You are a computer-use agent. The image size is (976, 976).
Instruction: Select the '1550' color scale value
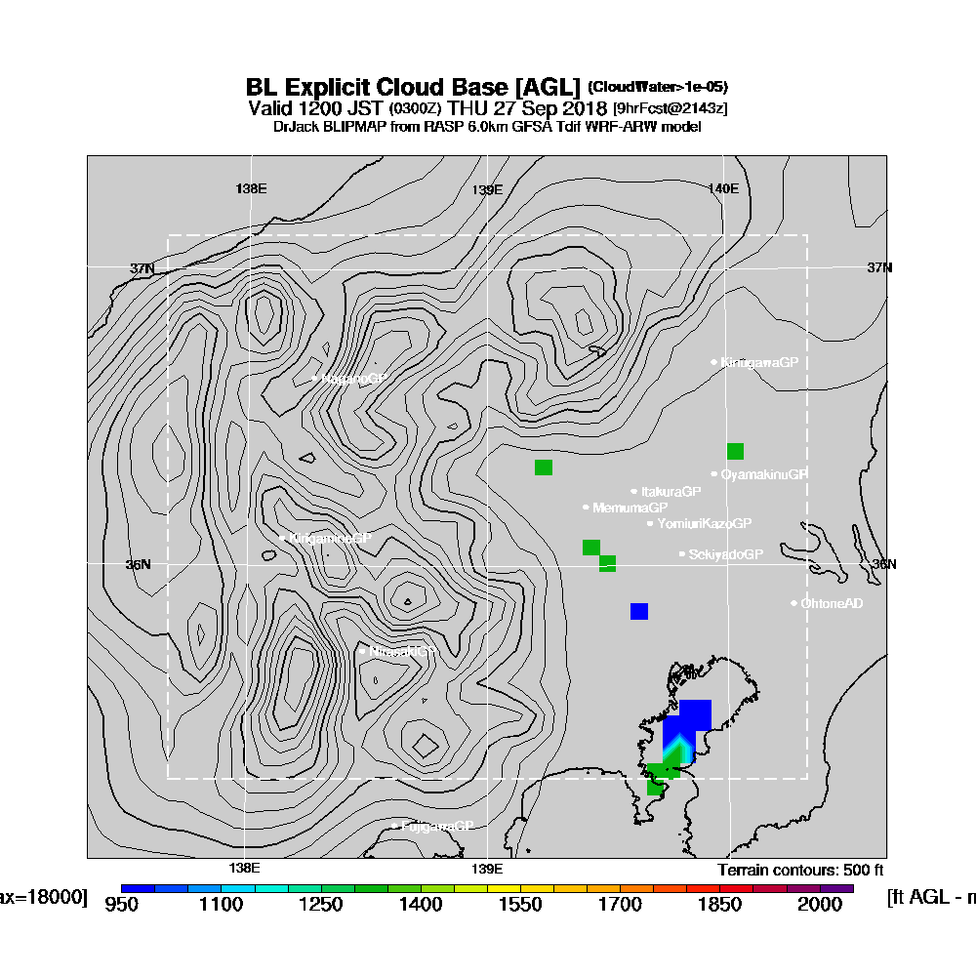pos(520,905)
